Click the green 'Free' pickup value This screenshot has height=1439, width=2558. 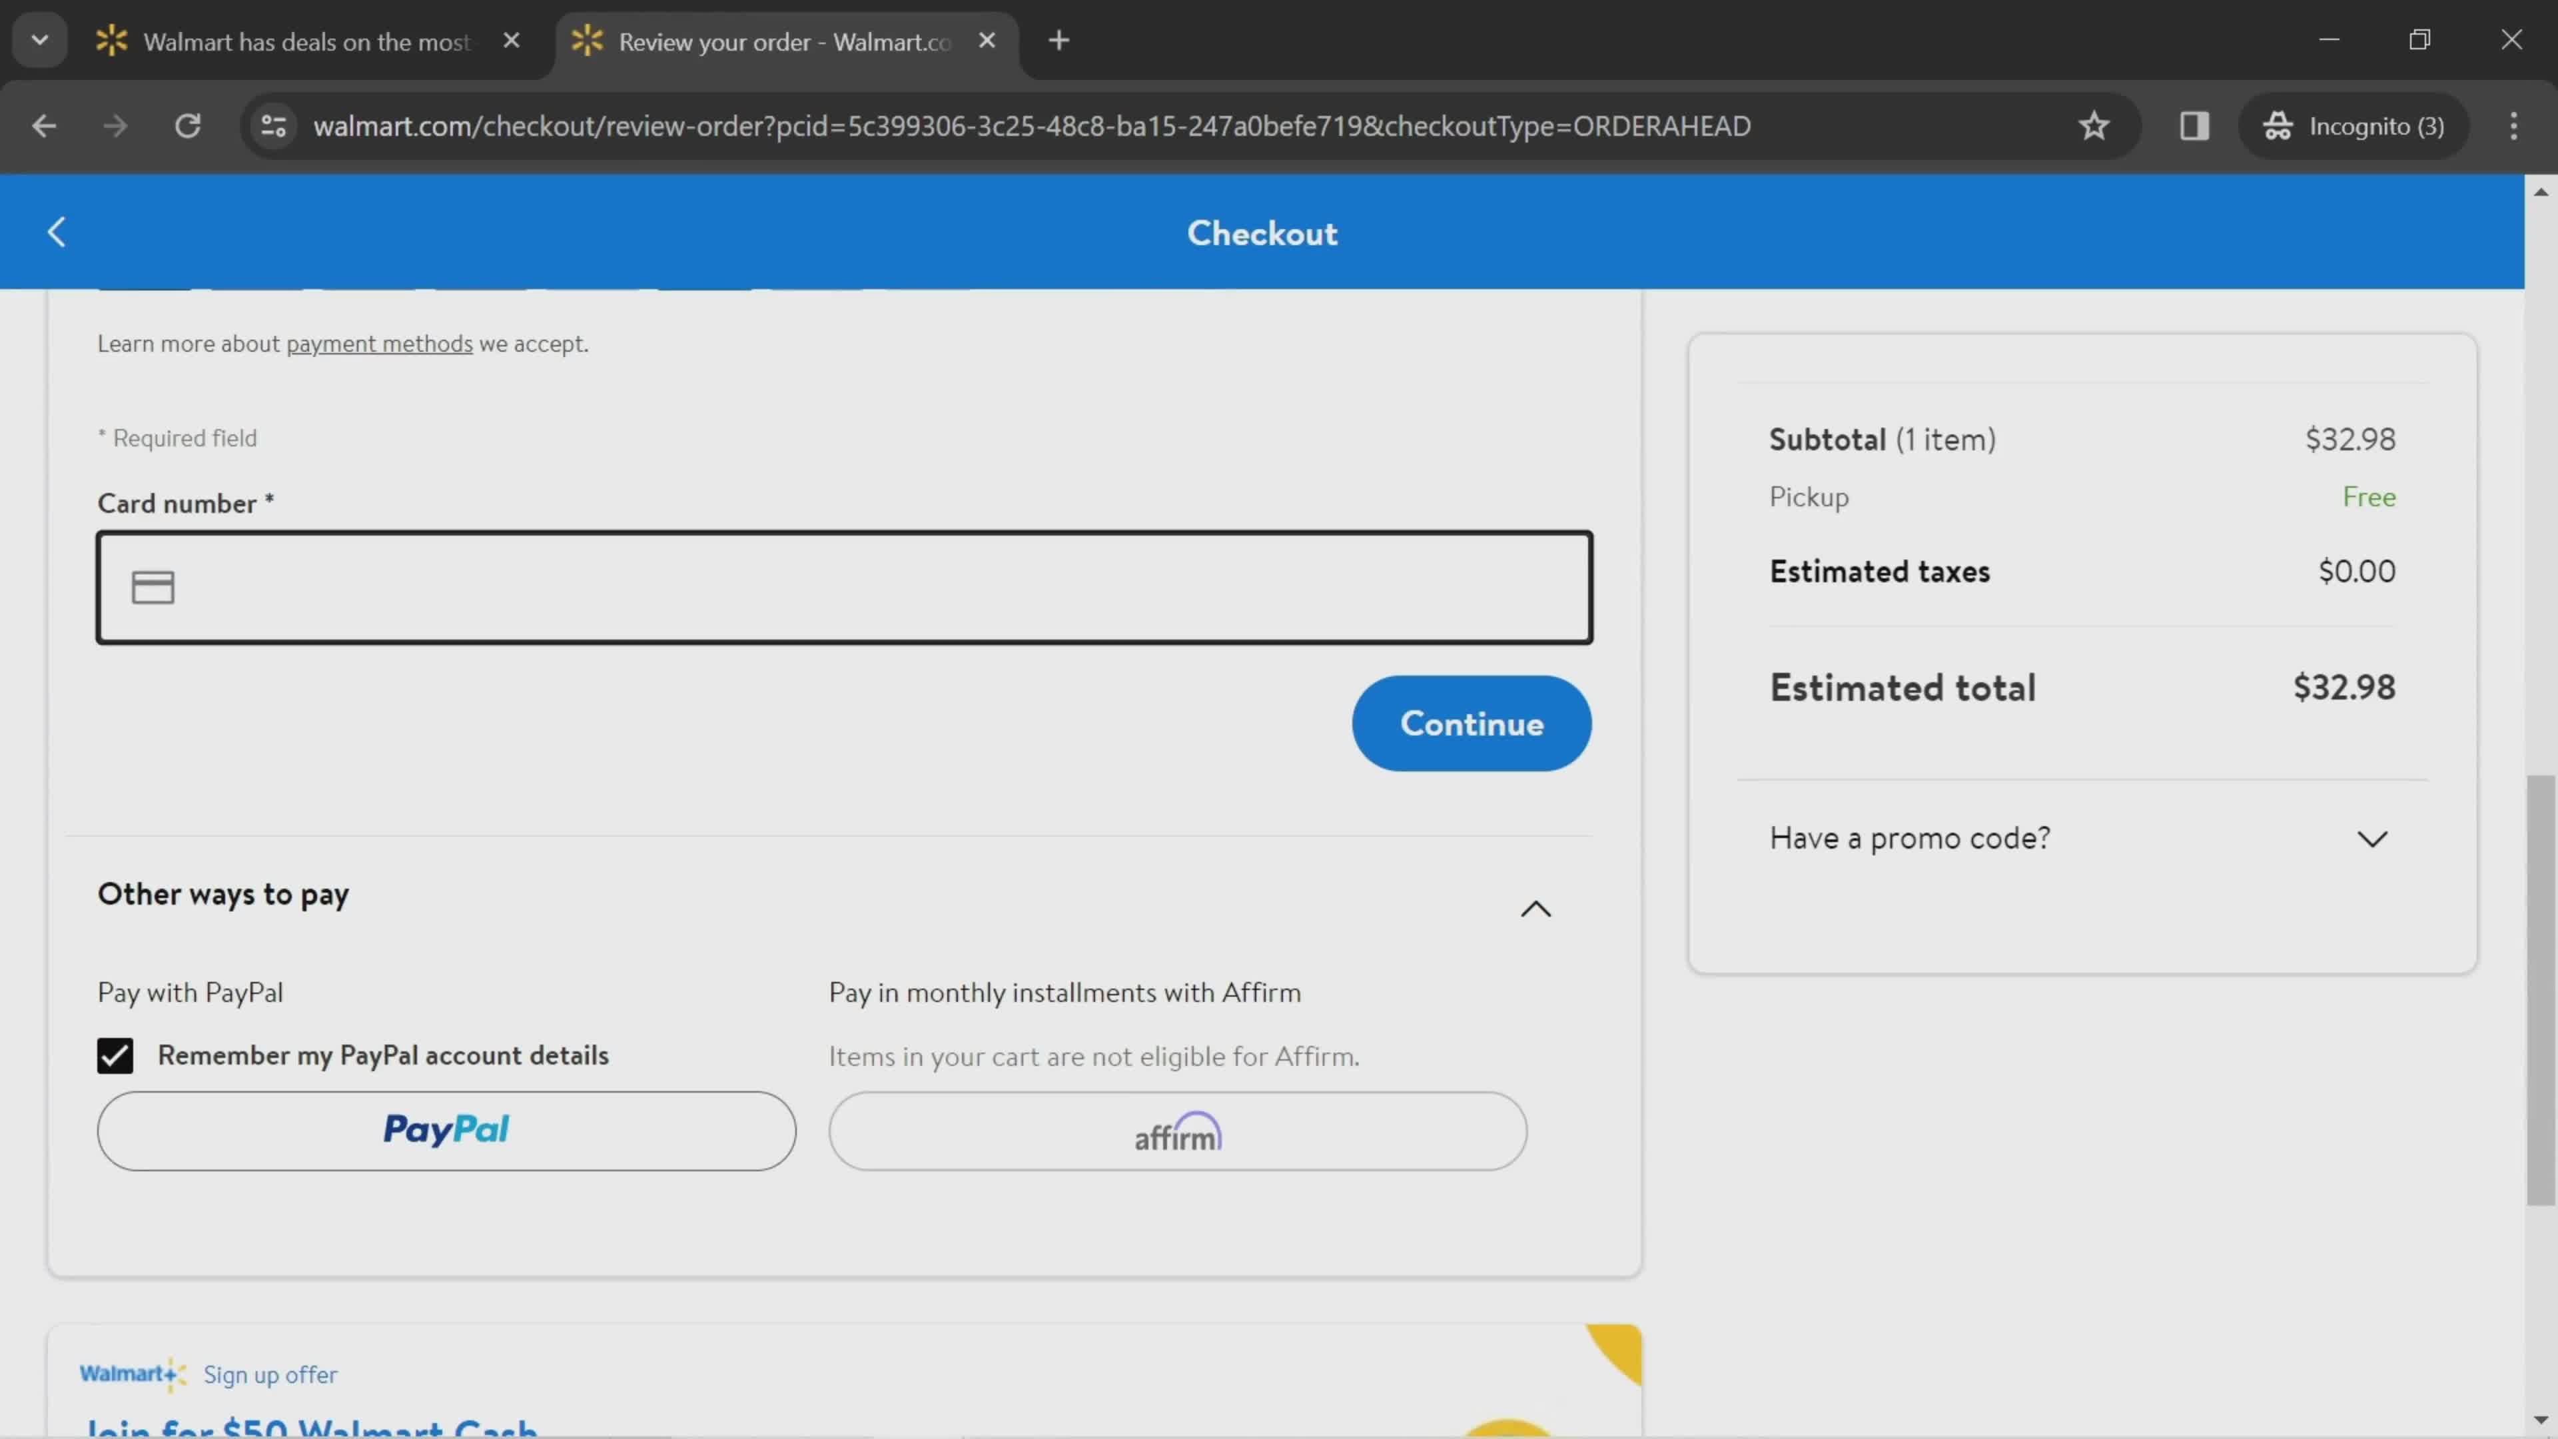coord(2368,498)
